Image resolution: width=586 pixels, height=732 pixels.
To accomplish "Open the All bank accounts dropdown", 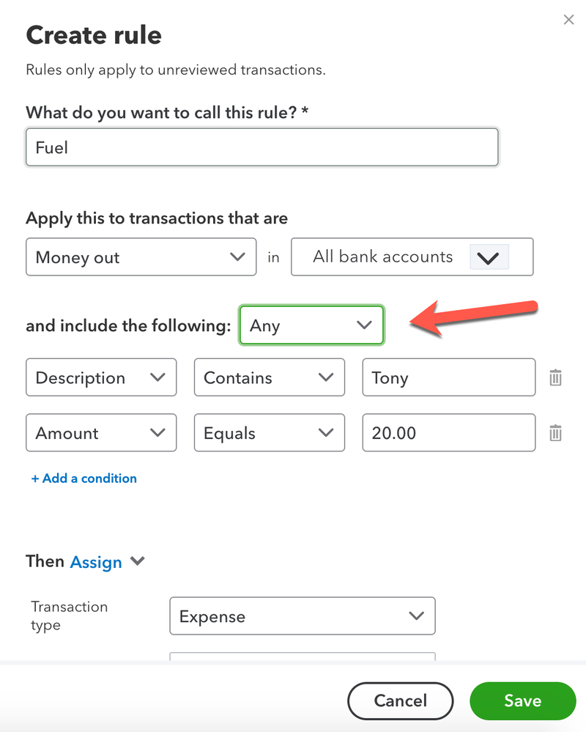I will 412,256.
